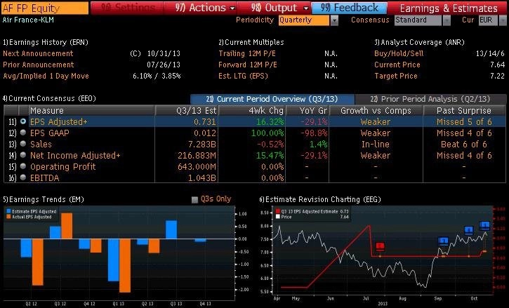This screenshot has width=509, height=308.
Task: Open the currency EUR dropdown
Action: click(488, 20)
